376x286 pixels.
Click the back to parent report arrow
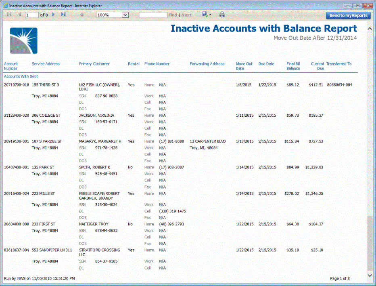[82, 15]
